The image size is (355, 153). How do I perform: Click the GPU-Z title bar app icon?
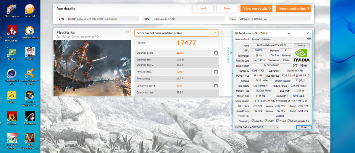pyautogui.click(x=236, y=33)
